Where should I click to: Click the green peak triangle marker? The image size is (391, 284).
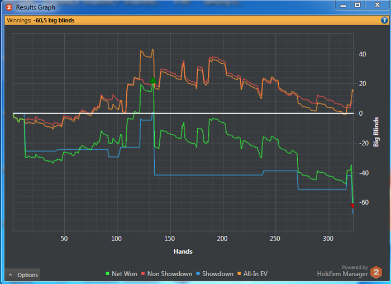click(153, 80)
